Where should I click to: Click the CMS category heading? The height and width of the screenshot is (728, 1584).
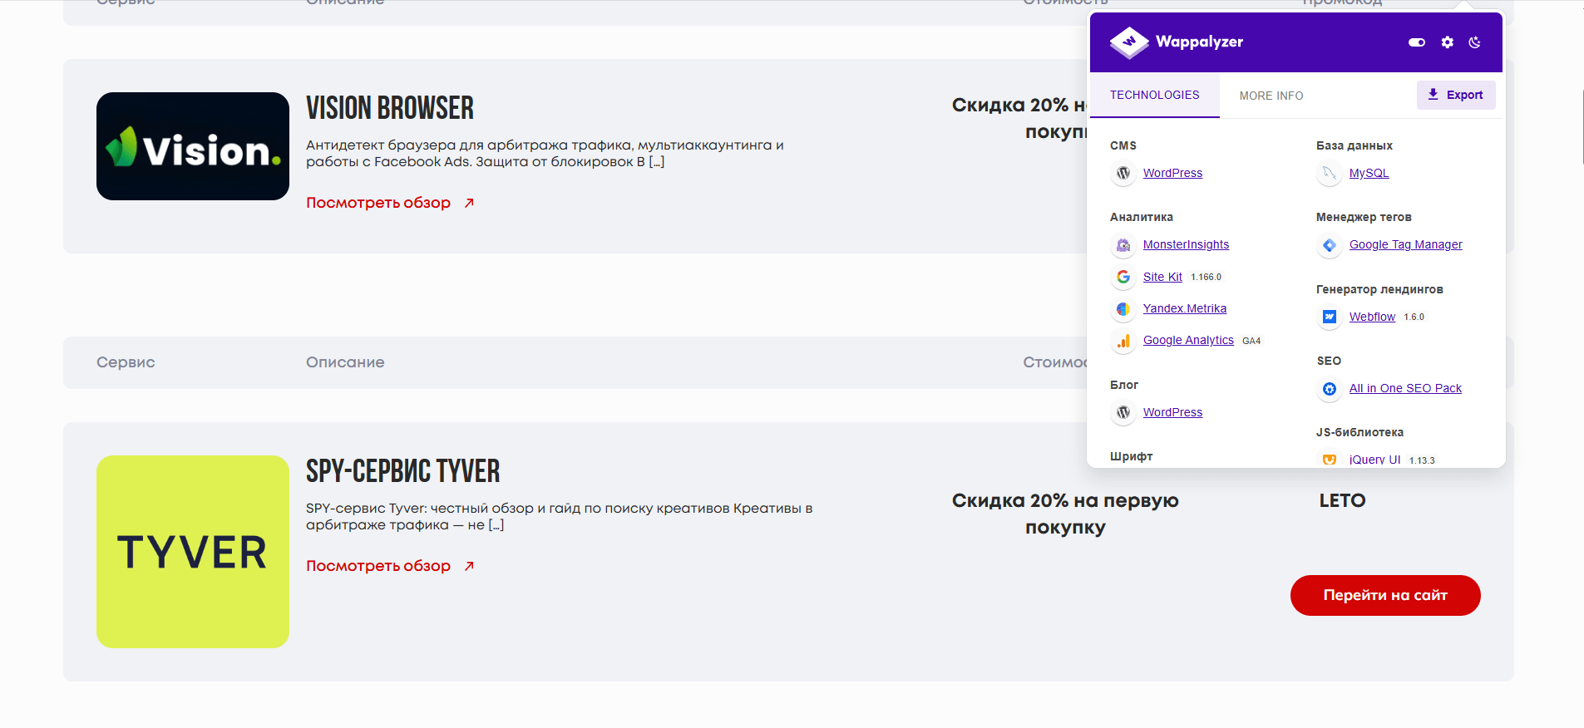(x=1123, y=145)
